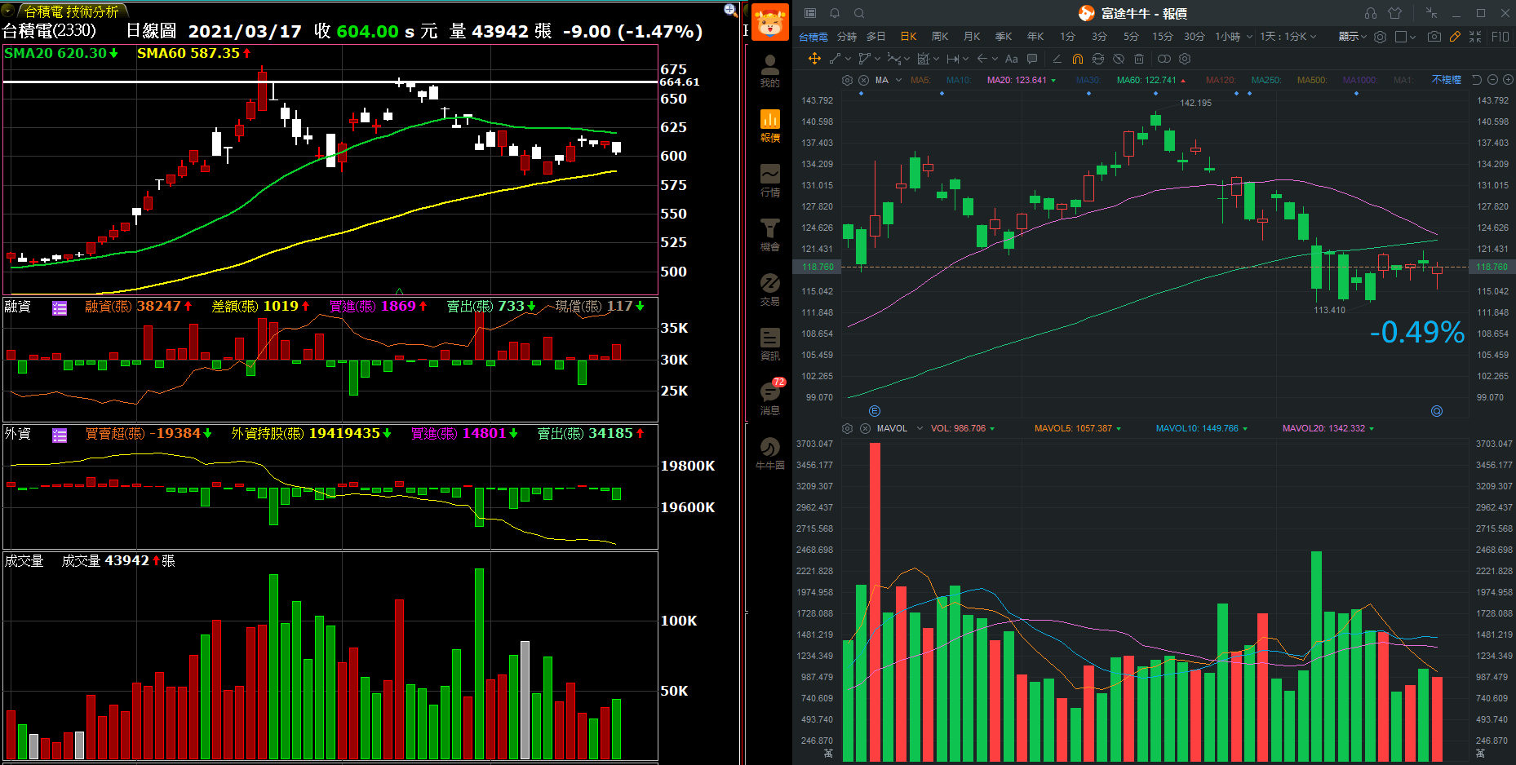Open the 外資 panel list icon
1516x765 pixels.
pos(60,436)
